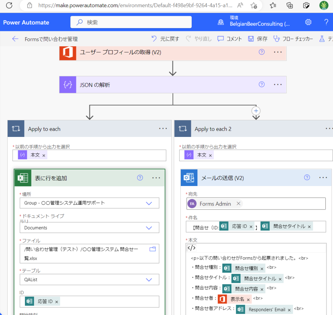Click help icon on メールの送信 (V2)
Screen dimensions: 333x315
tap(307, 177)
